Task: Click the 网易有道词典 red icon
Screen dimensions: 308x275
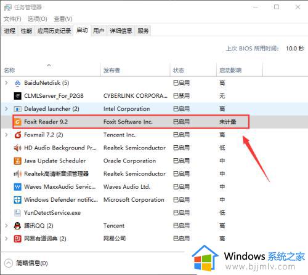Action: tap(17, 239)
